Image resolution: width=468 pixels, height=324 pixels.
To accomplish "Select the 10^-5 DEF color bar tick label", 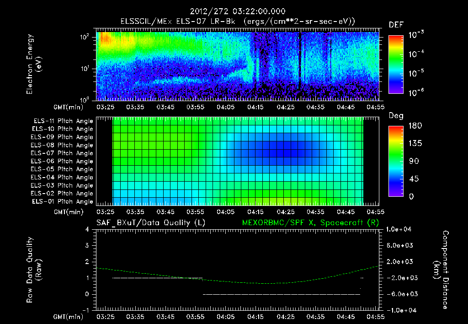I will [416, 73].
